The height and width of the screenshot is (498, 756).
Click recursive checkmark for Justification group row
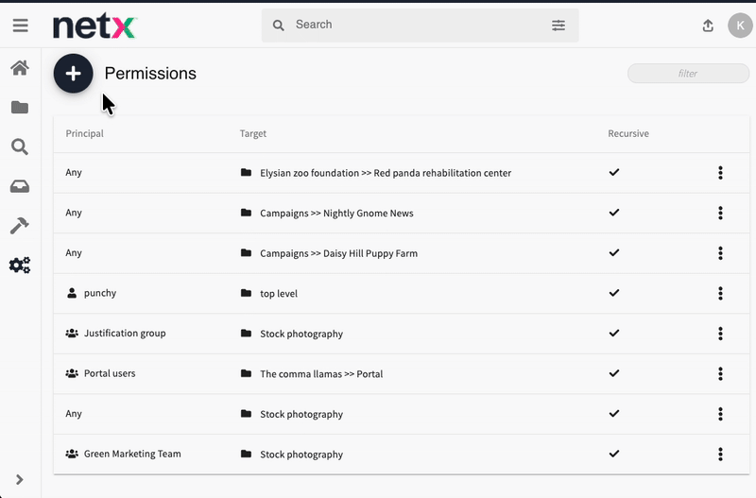click(613, 333)
